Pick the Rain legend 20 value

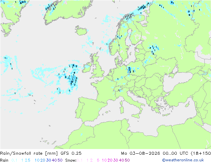click(43, 160)
